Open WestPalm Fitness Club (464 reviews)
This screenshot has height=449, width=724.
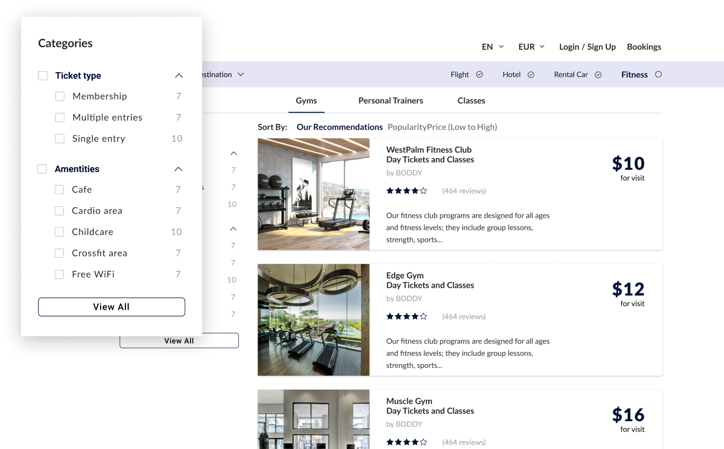click(x=464, y=191)
